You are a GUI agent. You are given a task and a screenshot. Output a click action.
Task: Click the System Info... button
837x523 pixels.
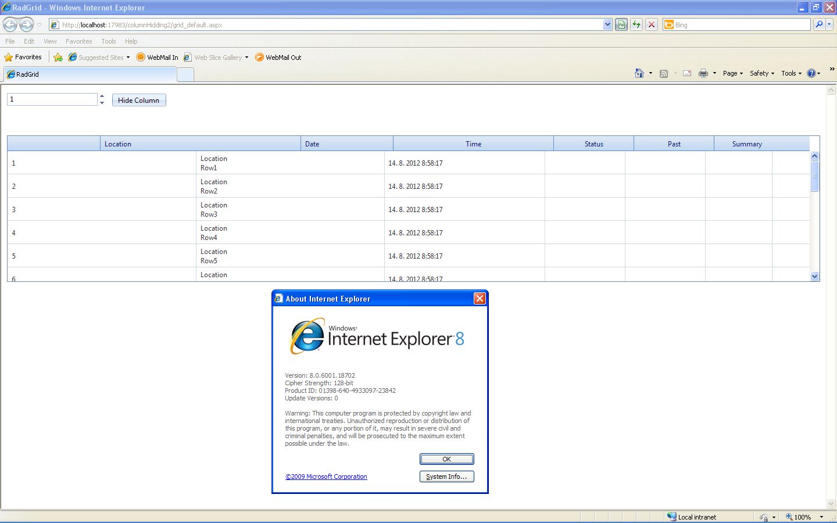[x=446, y=477]
